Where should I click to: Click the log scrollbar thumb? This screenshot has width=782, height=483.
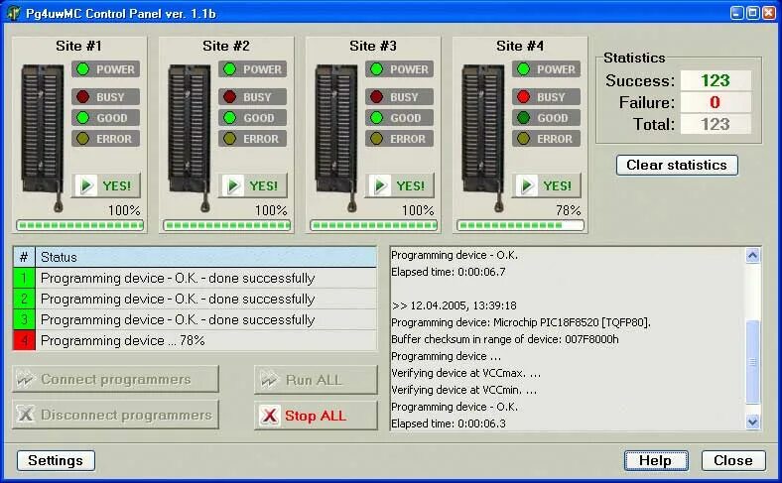coord(752,362)
